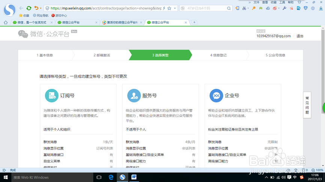This screenshot has width=325, height=182.
Task: Open the 查看 menu
Action: 265,2
